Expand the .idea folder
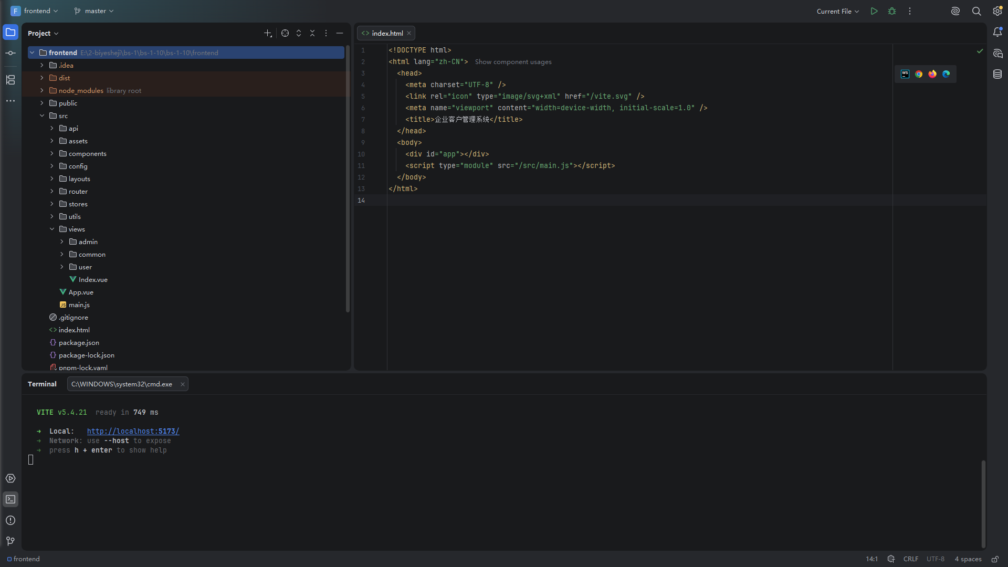The width and height of the screenshot is (1008, 567). click(42, 65)
